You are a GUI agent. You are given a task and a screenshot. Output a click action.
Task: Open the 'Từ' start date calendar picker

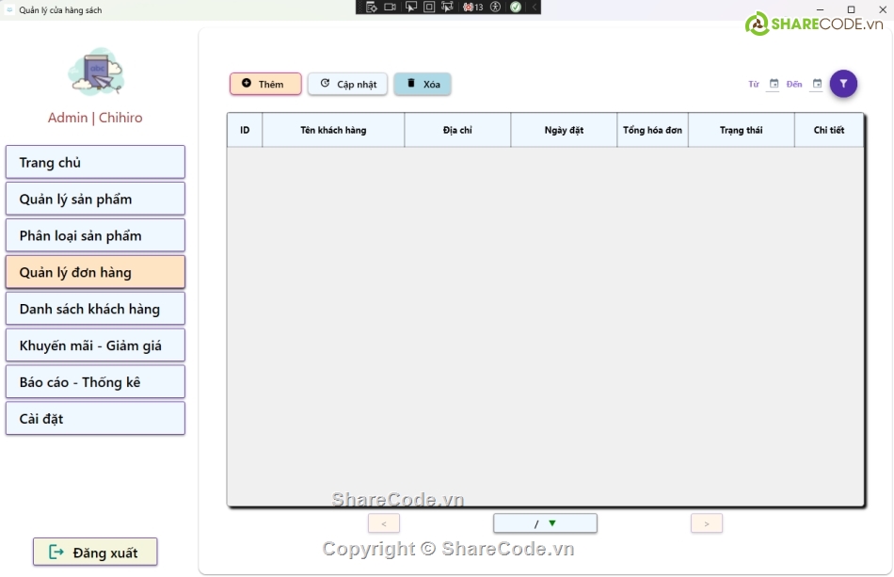point(774,84)
